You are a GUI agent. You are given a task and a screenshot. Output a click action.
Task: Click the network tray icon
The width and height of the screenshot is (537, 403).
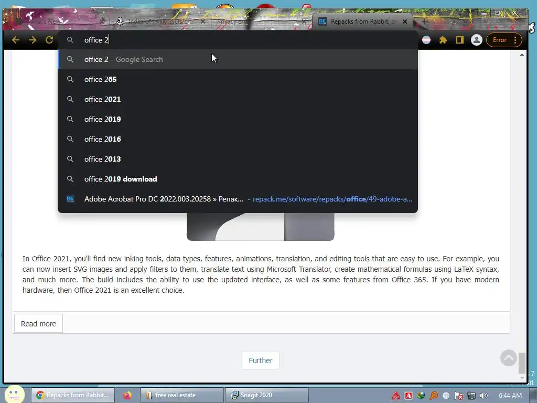[x=471, y=396]
